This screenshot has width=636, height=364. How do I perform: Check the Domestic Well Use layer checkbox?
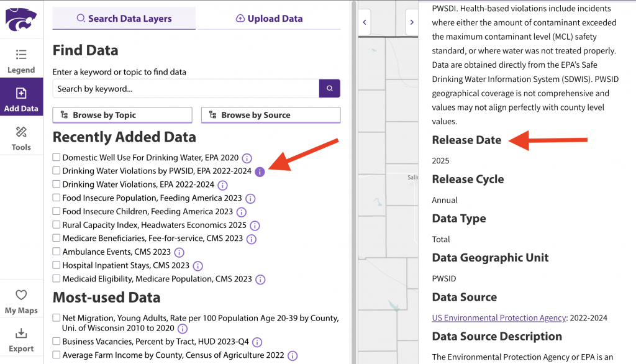coord(57,157)
